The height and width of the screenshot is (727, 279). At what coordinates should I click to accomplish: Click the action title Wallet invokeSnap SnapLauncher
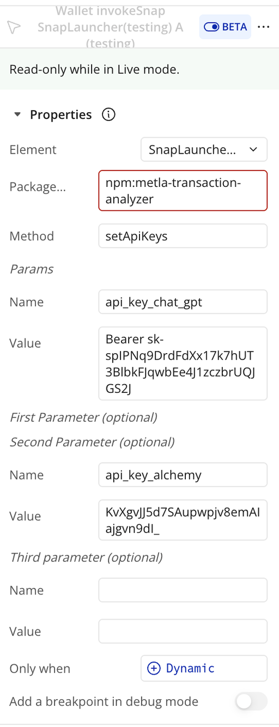(111, 27)
